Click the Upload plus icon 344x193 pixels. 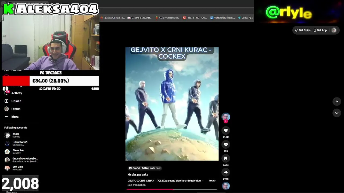6,101
